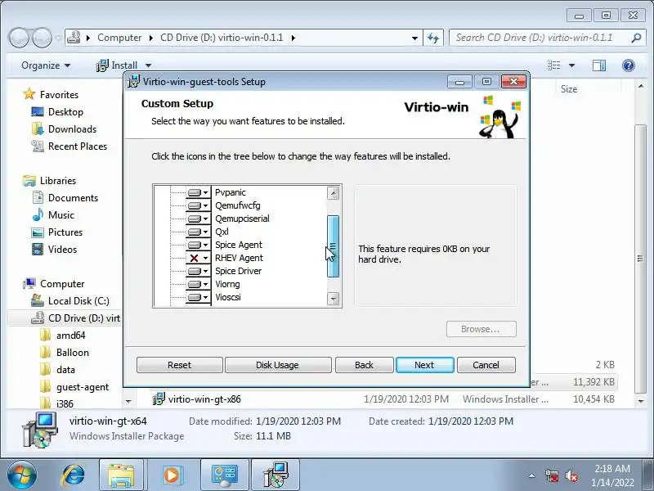
Task: Go Back in the setup wizard
Action: [x=364, y=365]
